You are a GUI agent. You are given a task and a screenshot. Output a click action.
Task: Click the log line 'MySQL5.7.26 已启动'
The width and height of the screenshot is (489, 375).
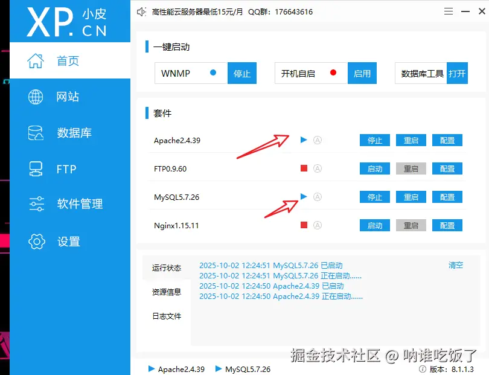point(271,266)
